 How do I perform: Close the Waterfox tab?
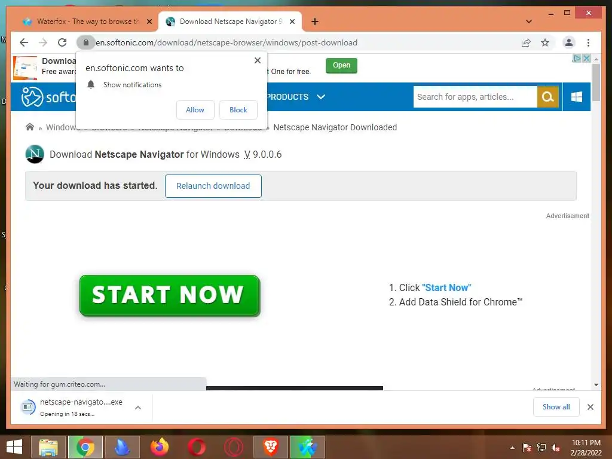pyautogui.click(x=149, y=22)
